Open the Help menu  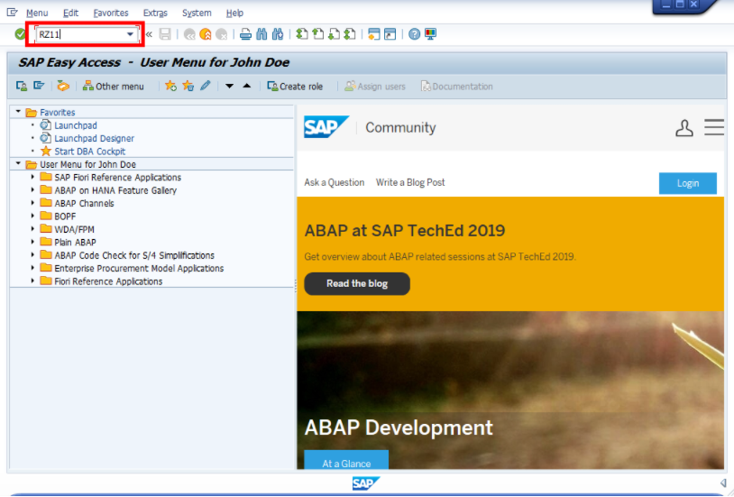coord(234,14)
